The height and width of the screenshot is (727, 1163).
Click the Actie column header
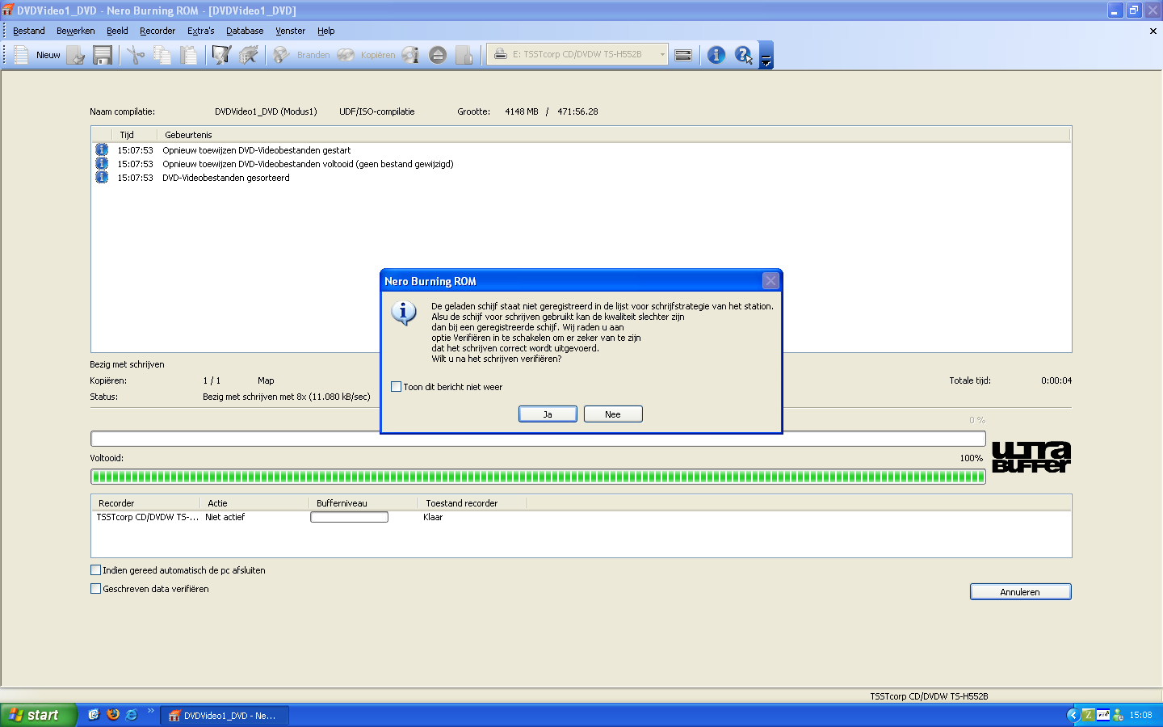coord(254,503)
